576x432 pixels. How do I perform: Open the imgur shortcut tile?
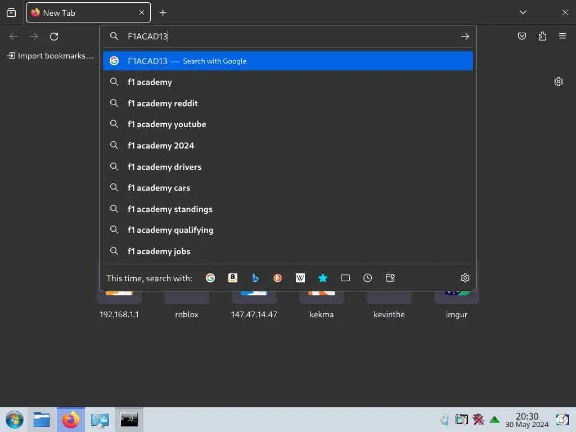tap(457, 304)
